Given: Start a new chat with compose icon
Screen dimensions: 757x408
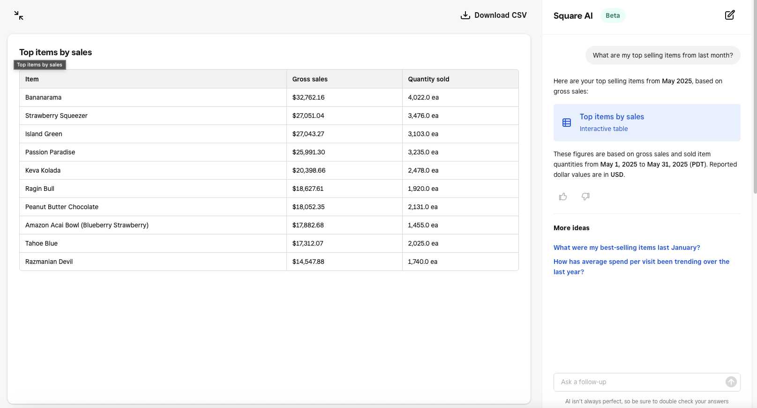Looking at the screenshot, I should tap(729, 15).
